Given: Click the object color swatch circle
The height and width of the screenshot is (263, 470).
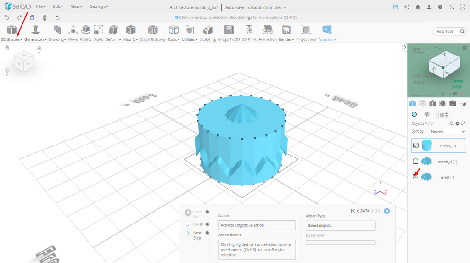Looking at the screenshot, I should pos(414,114).
